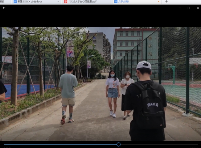Click orange unsaved dot on 文字文稿1 tab
This screenshot has width=201, height=148.
pos(159,2)
